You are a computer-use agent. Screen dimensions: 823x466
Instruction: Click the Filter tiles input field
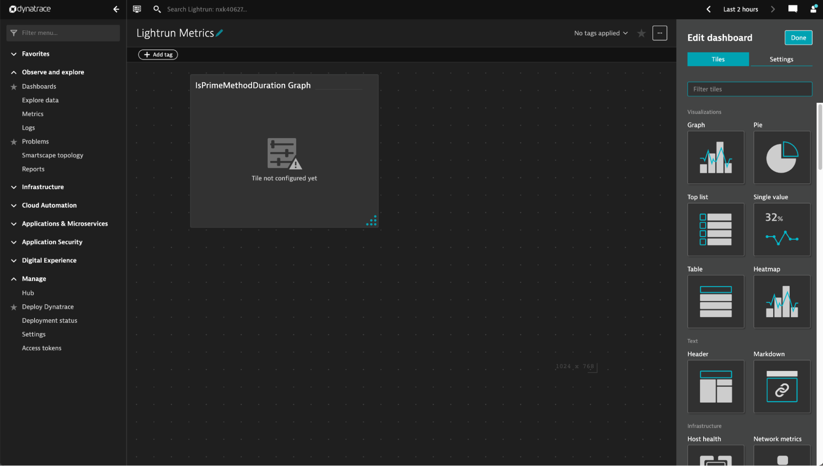(x=749, y=89)
